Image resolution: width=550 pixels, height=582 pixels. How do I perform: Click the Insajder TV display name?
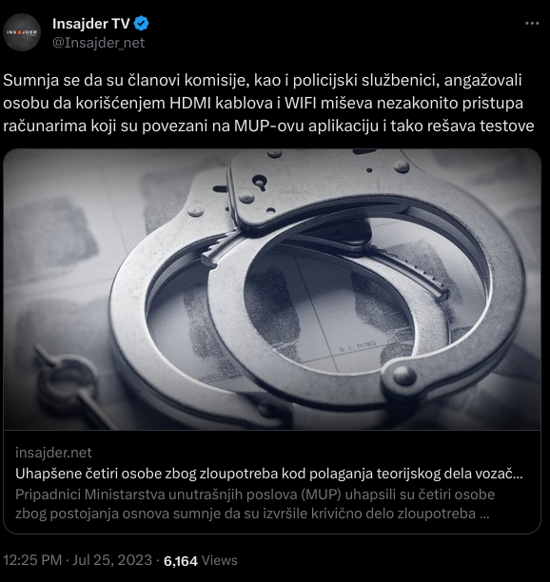pyautogui.click(x=91, y=24)
